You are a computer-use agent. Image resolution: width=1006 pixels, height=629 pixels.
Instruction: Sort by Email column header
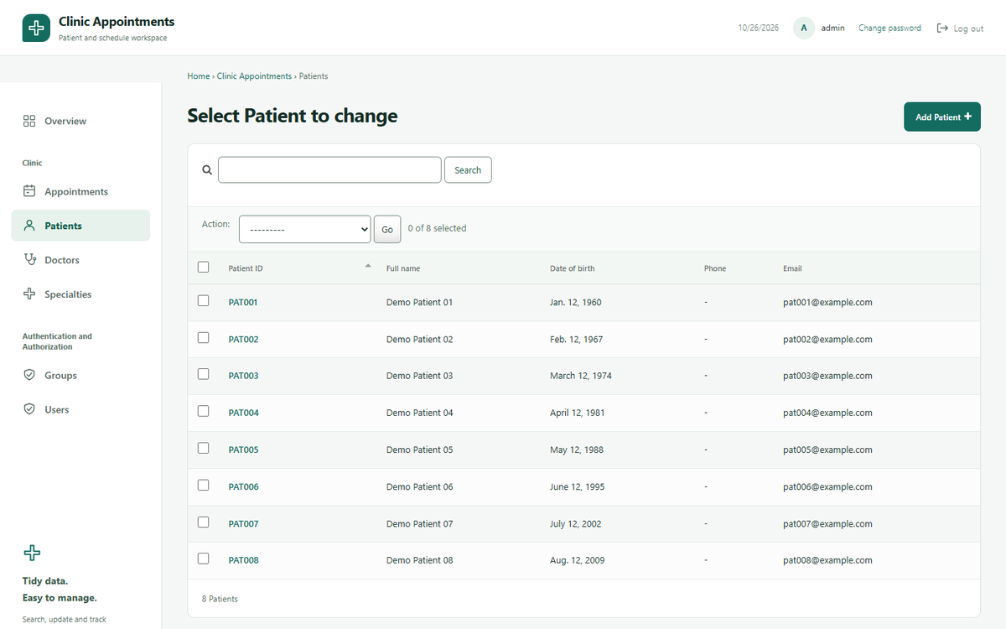click(792, 268)
